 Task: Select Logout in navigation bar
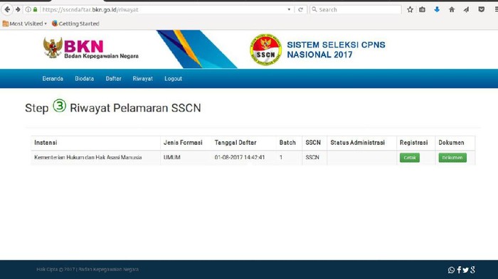[173, 79]
